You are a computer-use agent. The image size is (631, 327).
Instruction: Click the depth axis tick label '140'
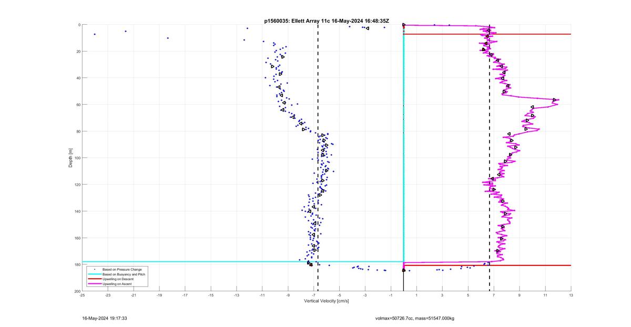click(77, 211)
